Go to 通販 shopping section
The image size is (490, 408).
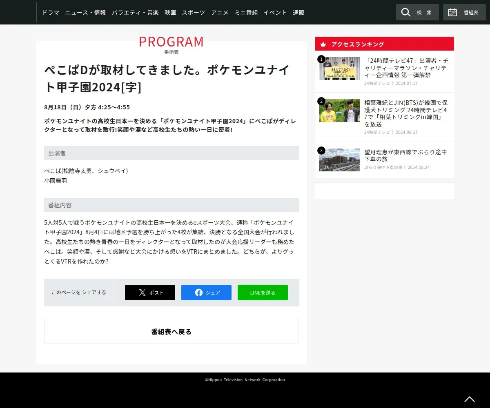pos(298,12)
